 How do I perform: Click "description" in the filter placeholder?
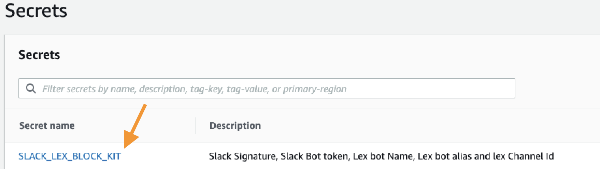click(163, 89)
